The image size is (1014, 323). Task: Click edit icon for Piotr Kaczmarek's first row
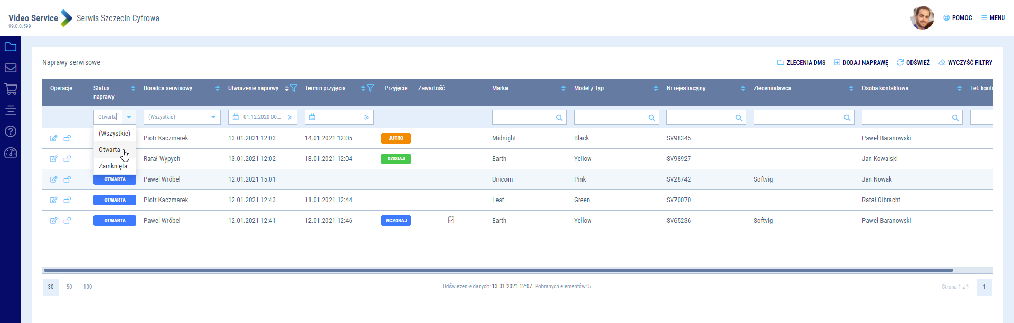click(53, 138)
